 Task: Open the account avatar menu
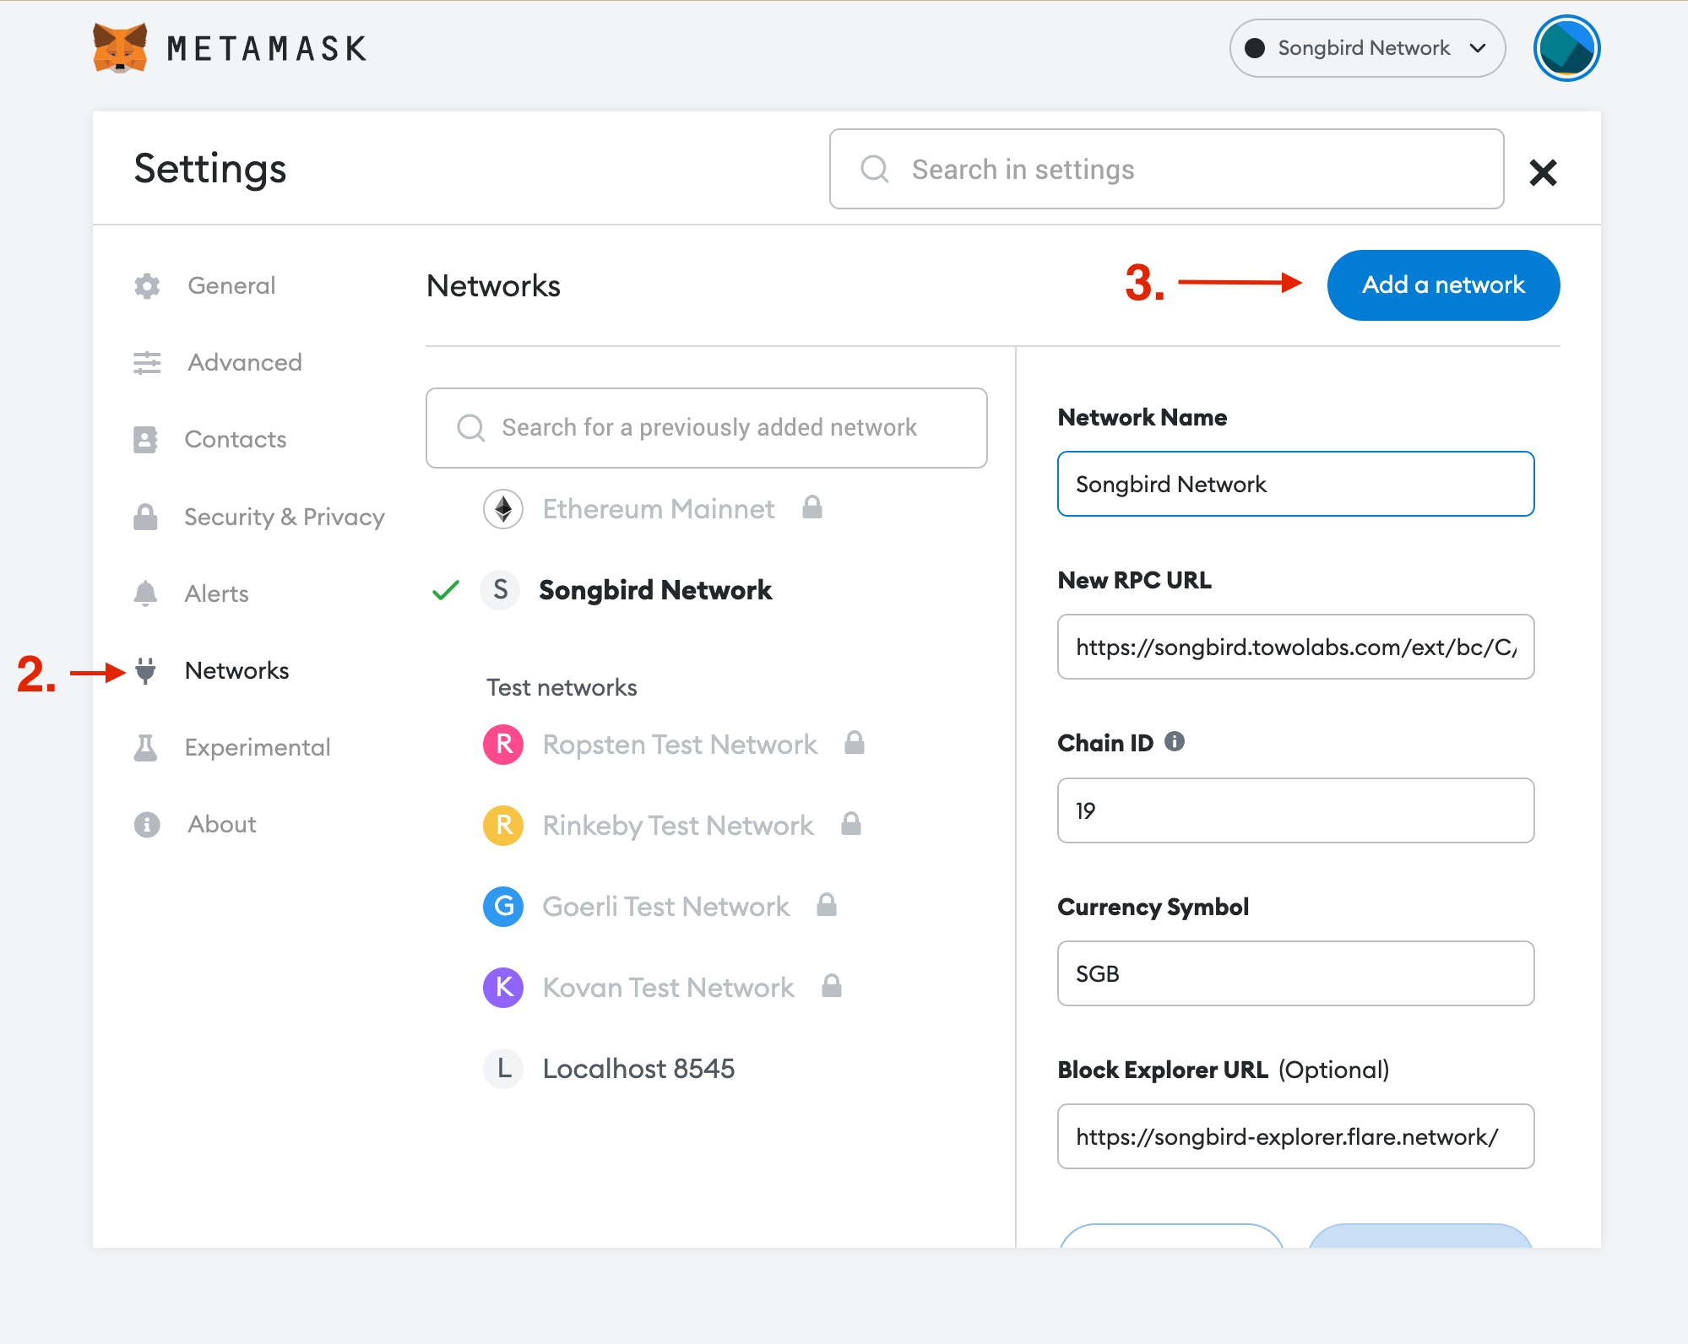tap(1566, 48)
